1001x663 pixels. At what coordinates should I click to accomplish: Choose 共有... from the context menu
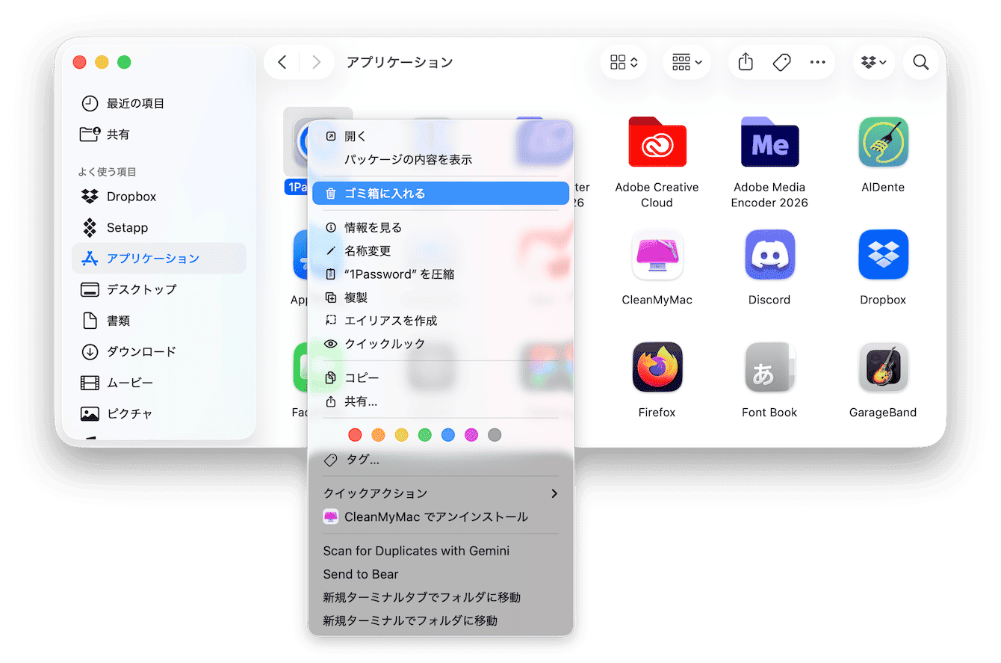coord(441,401)
